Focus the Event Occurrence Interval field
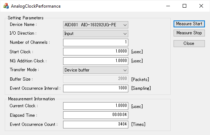The height and width of the screenshot is (135, 210). [x=96, y=88]
